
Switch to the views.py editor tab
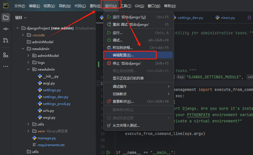(x=228, y=18)
